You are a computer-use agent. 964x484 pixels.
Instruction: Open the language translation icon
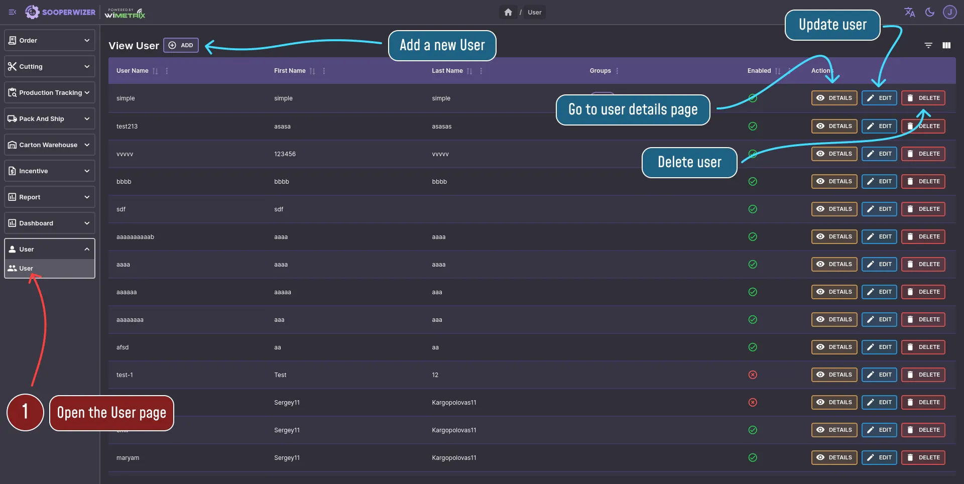pyautogui.click(x=910, y=12)
